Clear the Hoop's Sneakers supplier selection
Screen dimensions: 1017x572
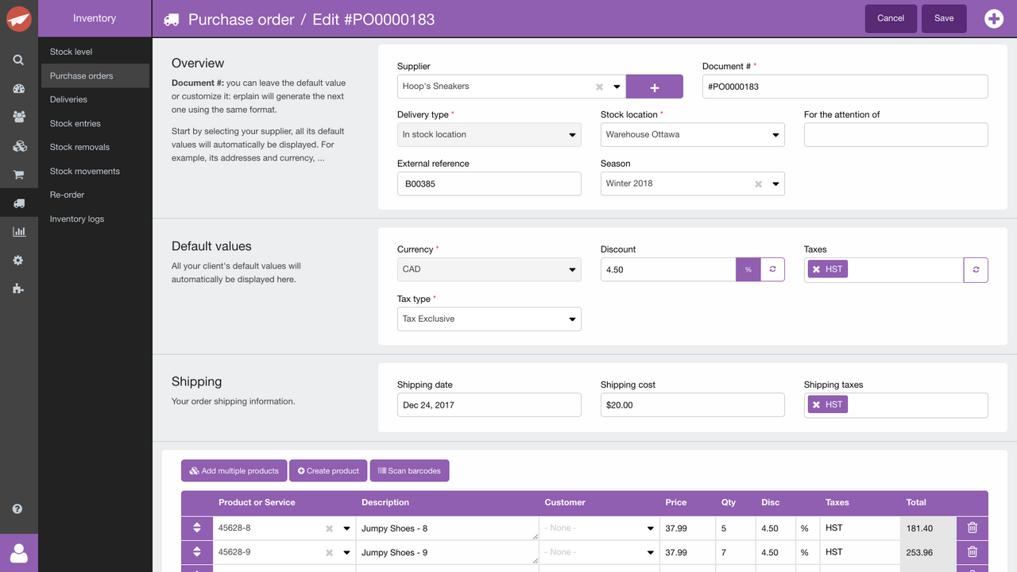(x=599, y=87)
